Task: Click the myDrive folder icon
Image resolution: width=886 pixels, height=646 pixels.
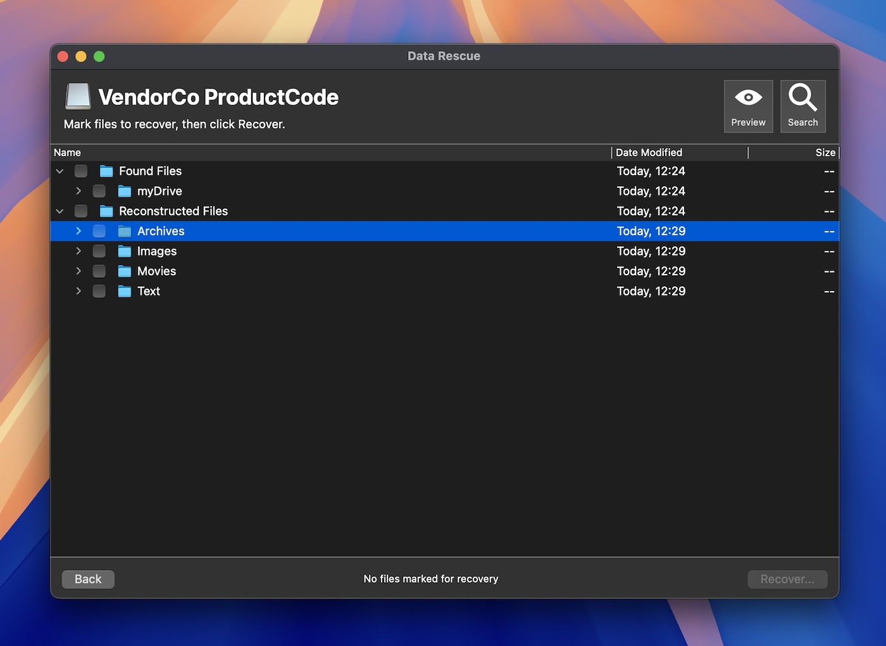Action: click(123, 190)
